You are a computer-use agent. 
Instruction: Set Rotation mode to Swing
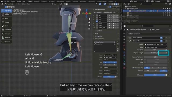coord(163,71)
